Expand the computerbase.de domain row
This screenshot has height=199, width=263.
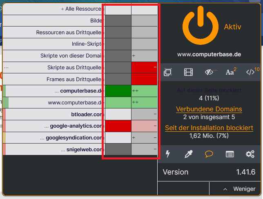(x=56, y=91)
